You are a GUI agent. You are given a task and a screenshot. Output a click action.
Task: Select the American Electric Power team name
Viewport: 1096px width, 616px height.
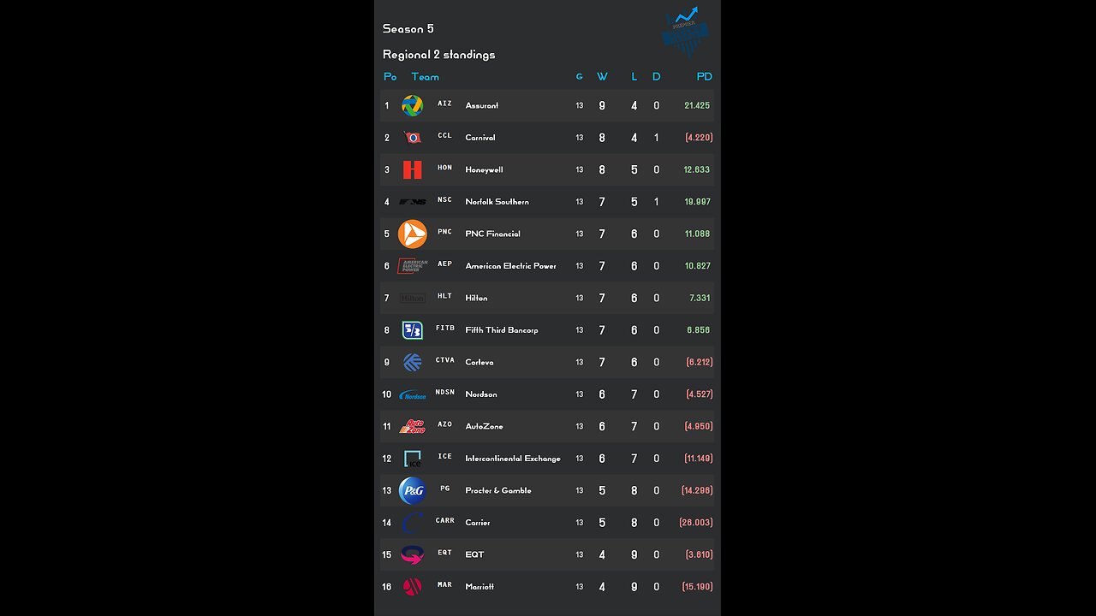(x=510, y=266)
